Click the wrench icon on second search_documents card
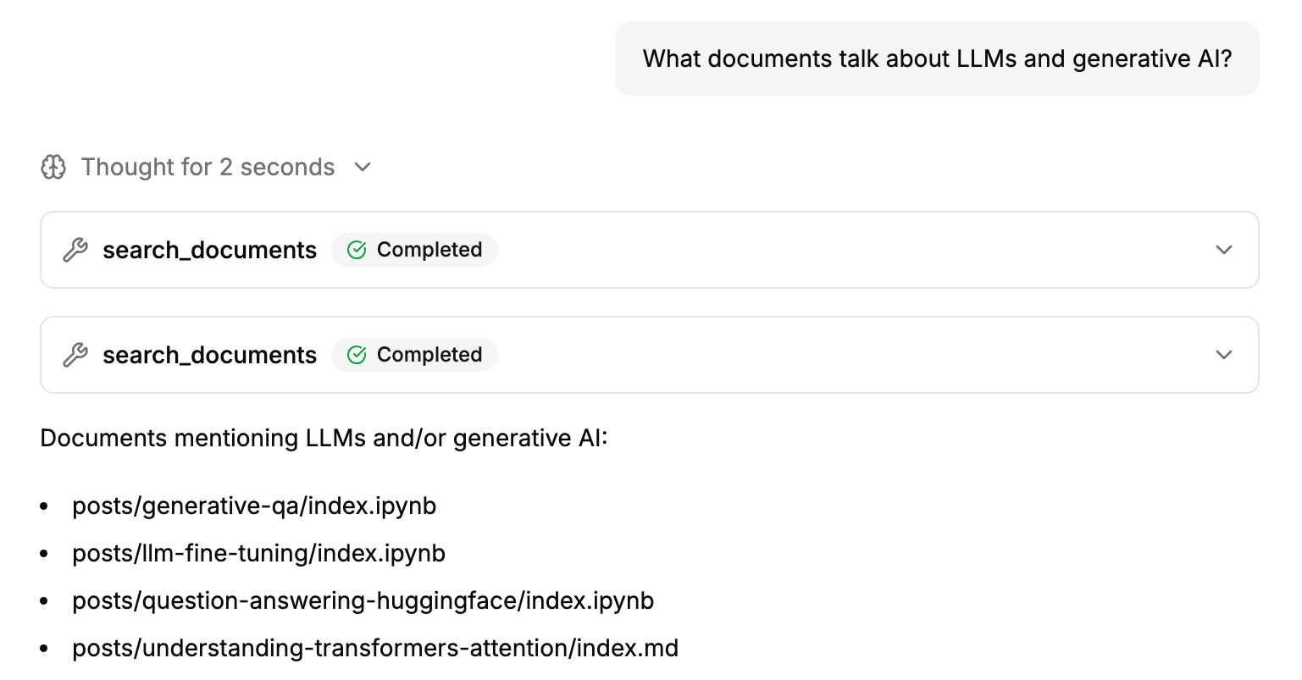The width and height of the screenshot is (1302, 680). click(75, 355)
